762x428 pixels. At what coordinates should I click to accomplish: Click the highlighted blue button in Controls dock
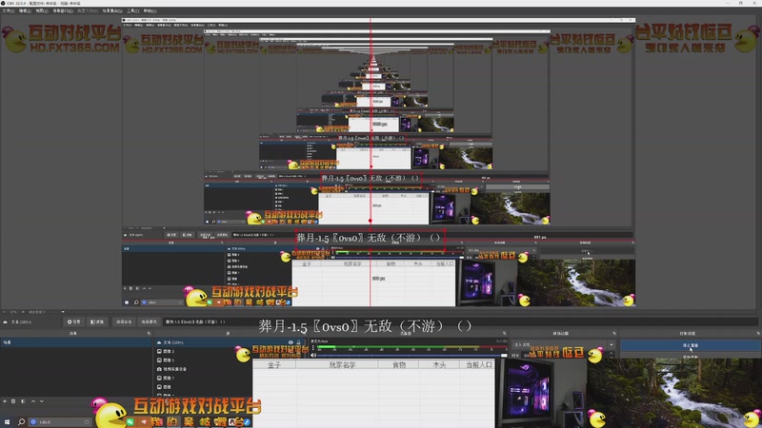(x=690, y=345)
